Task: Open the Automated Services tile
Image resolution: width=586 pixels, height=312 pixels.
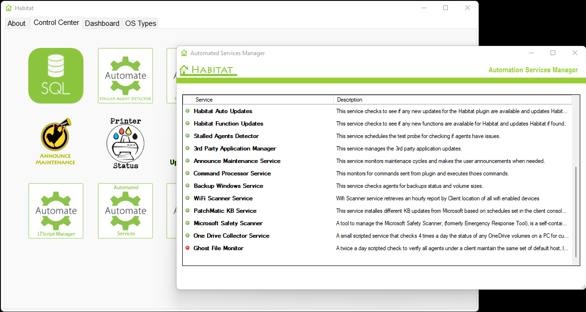Action: click(x=125, y=211)
